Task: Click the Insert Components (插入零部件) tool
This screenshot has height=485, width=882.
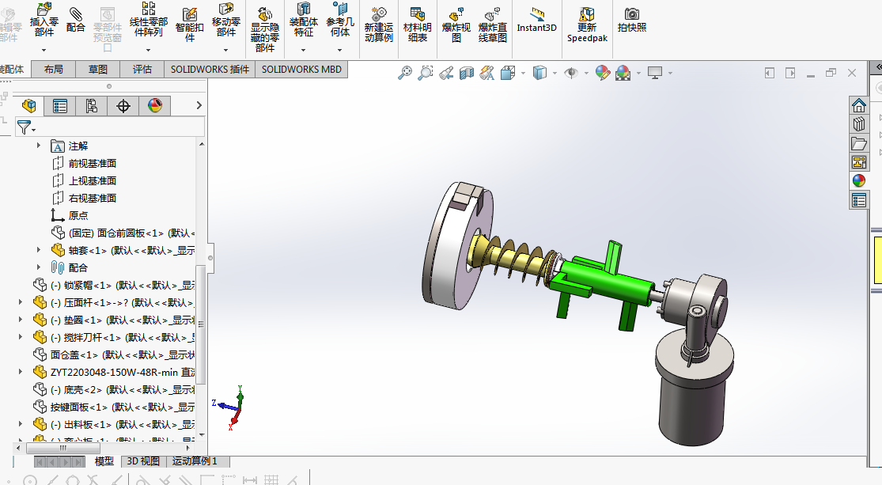Action: pos(44,21)
